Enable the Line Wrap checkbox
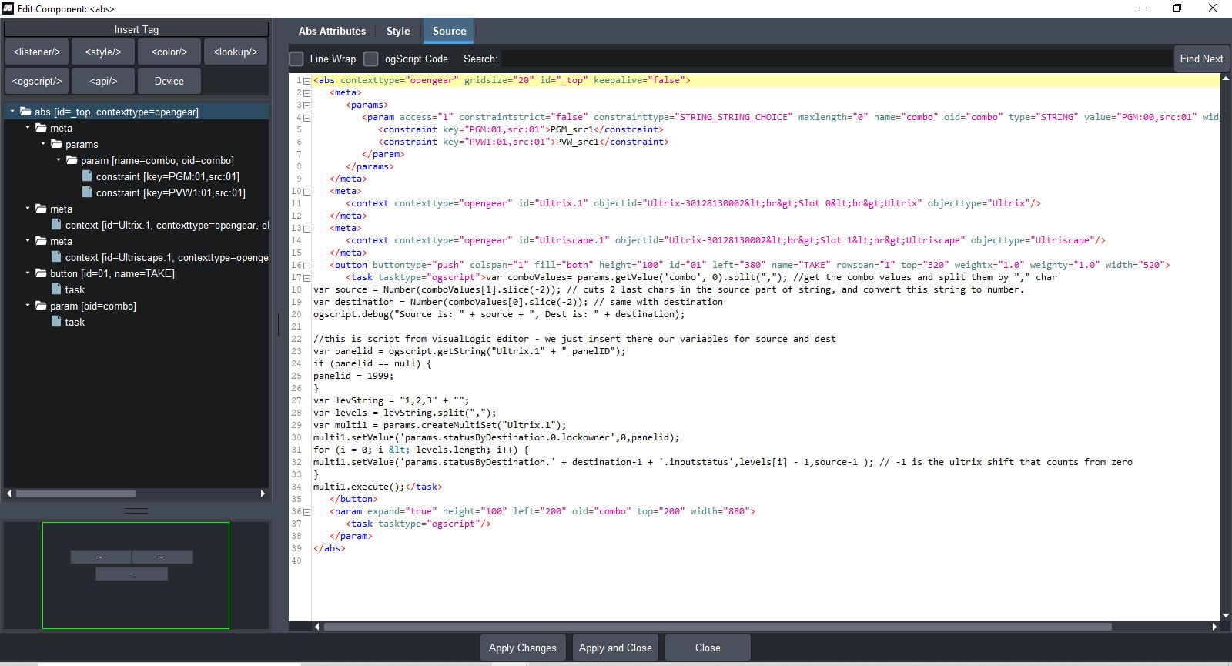 (x=296, y=59)
